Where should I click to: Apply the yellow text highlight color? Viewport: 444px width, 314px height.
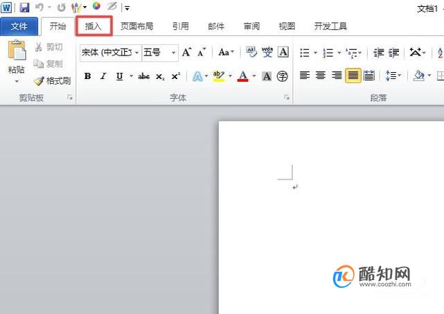tap(218, 76)
